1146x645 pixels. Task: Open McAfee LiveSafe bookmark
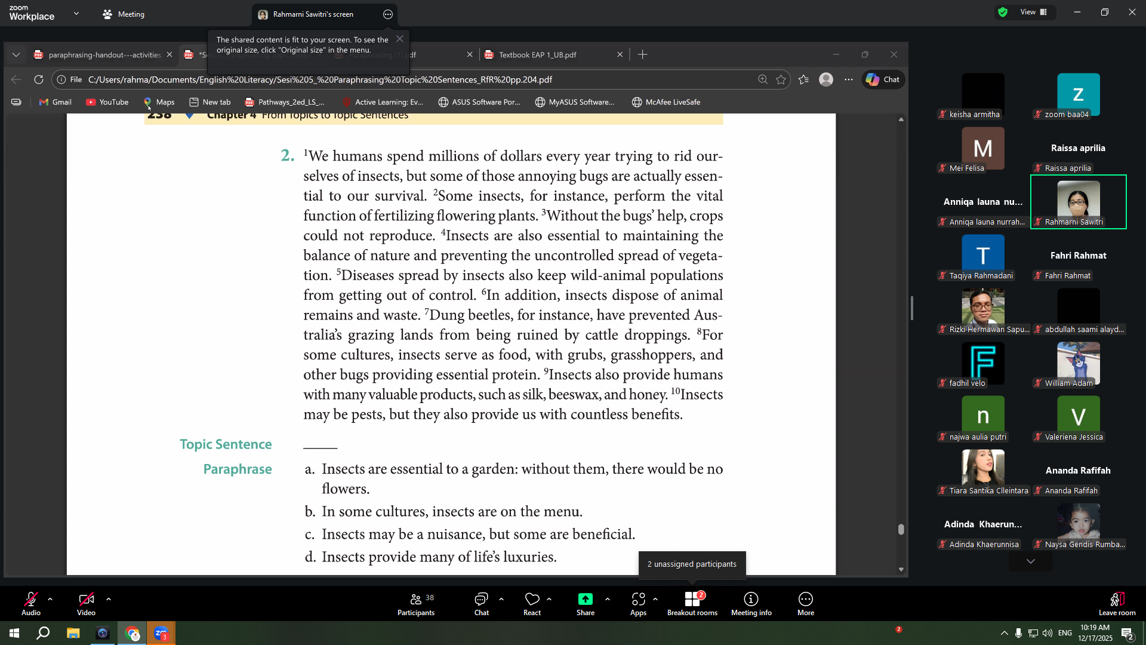point(666,102)
